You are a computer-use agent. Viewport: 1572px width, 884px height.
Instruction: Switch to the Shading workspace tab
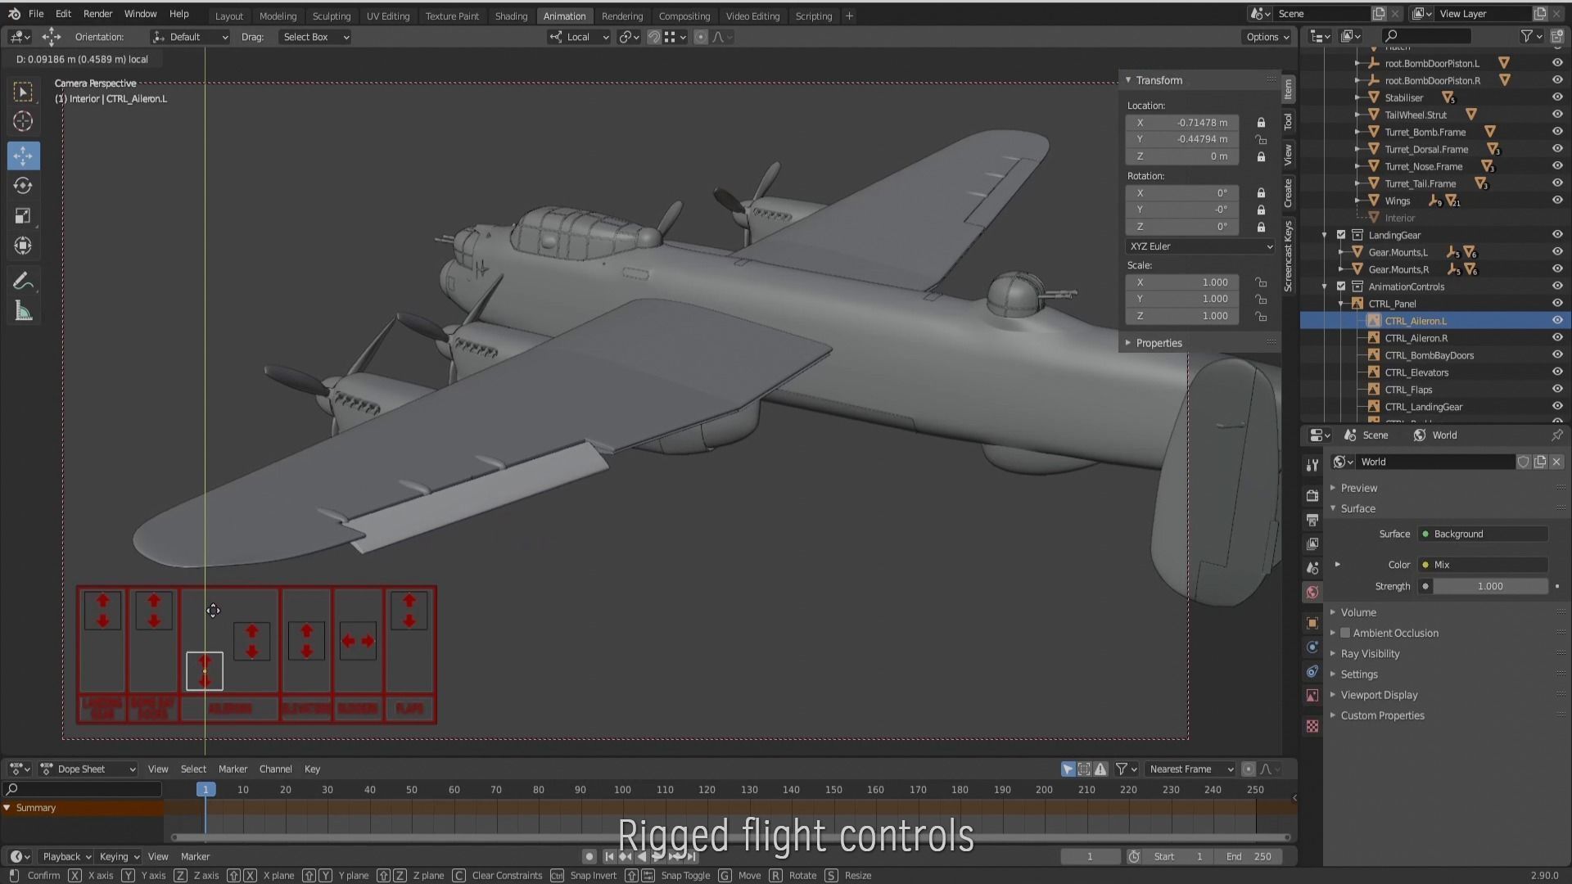(x=511, y=16)
